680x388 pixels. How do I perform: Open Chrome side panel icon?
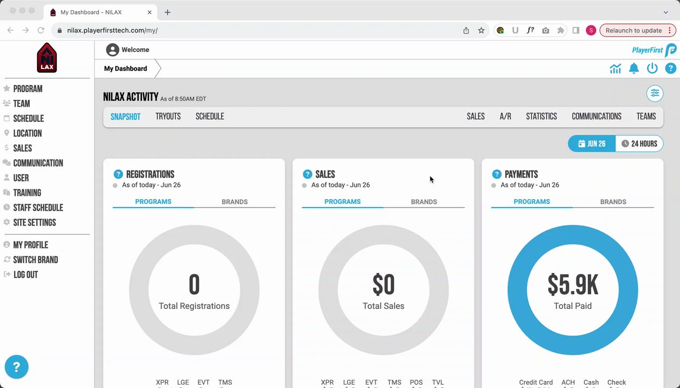click(576, 30)
